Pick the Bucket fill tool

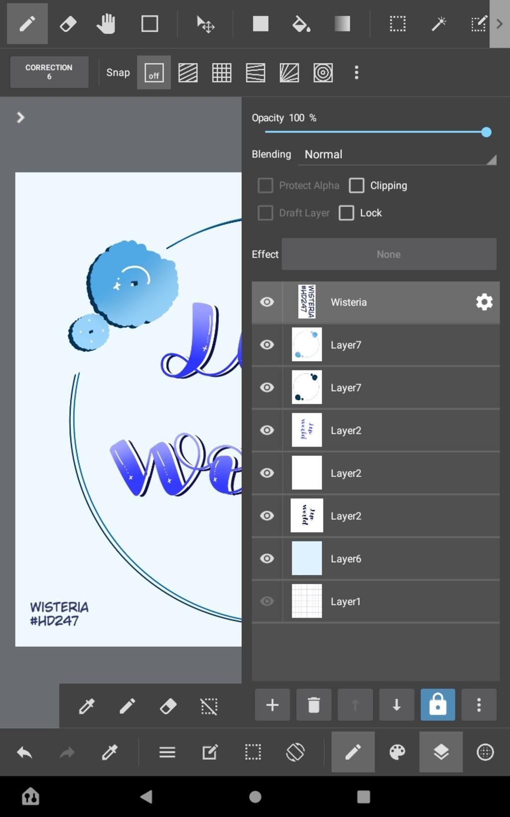(x=301, y=23)
